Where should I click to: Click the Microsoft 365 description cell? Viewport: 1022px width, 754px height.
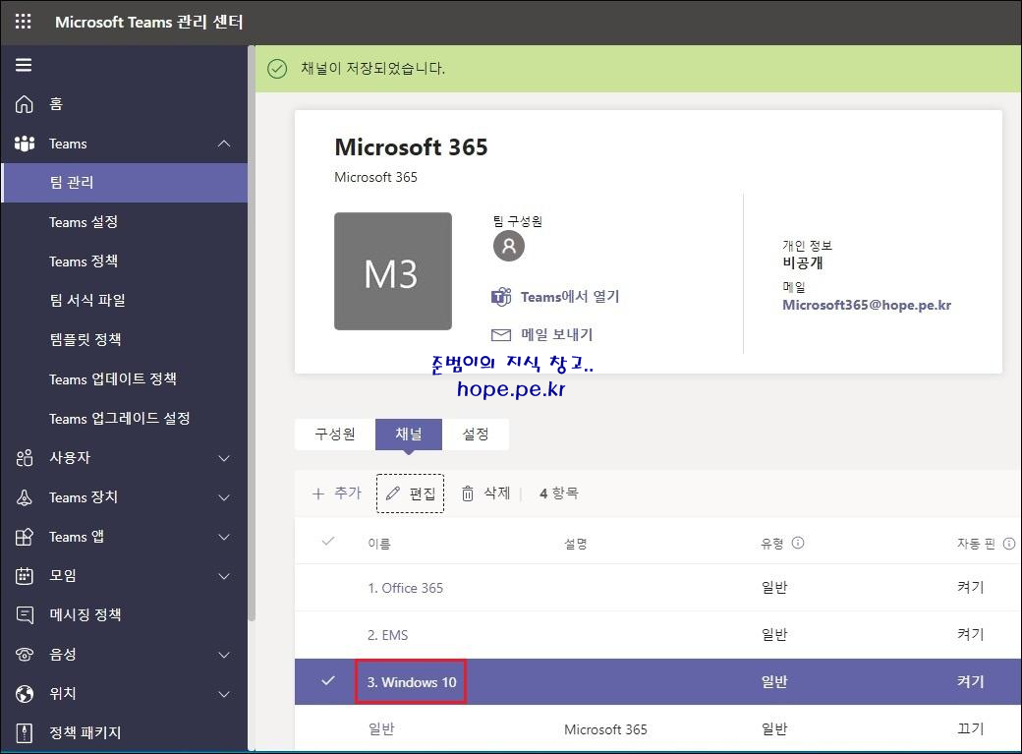(x=605, y=729)
